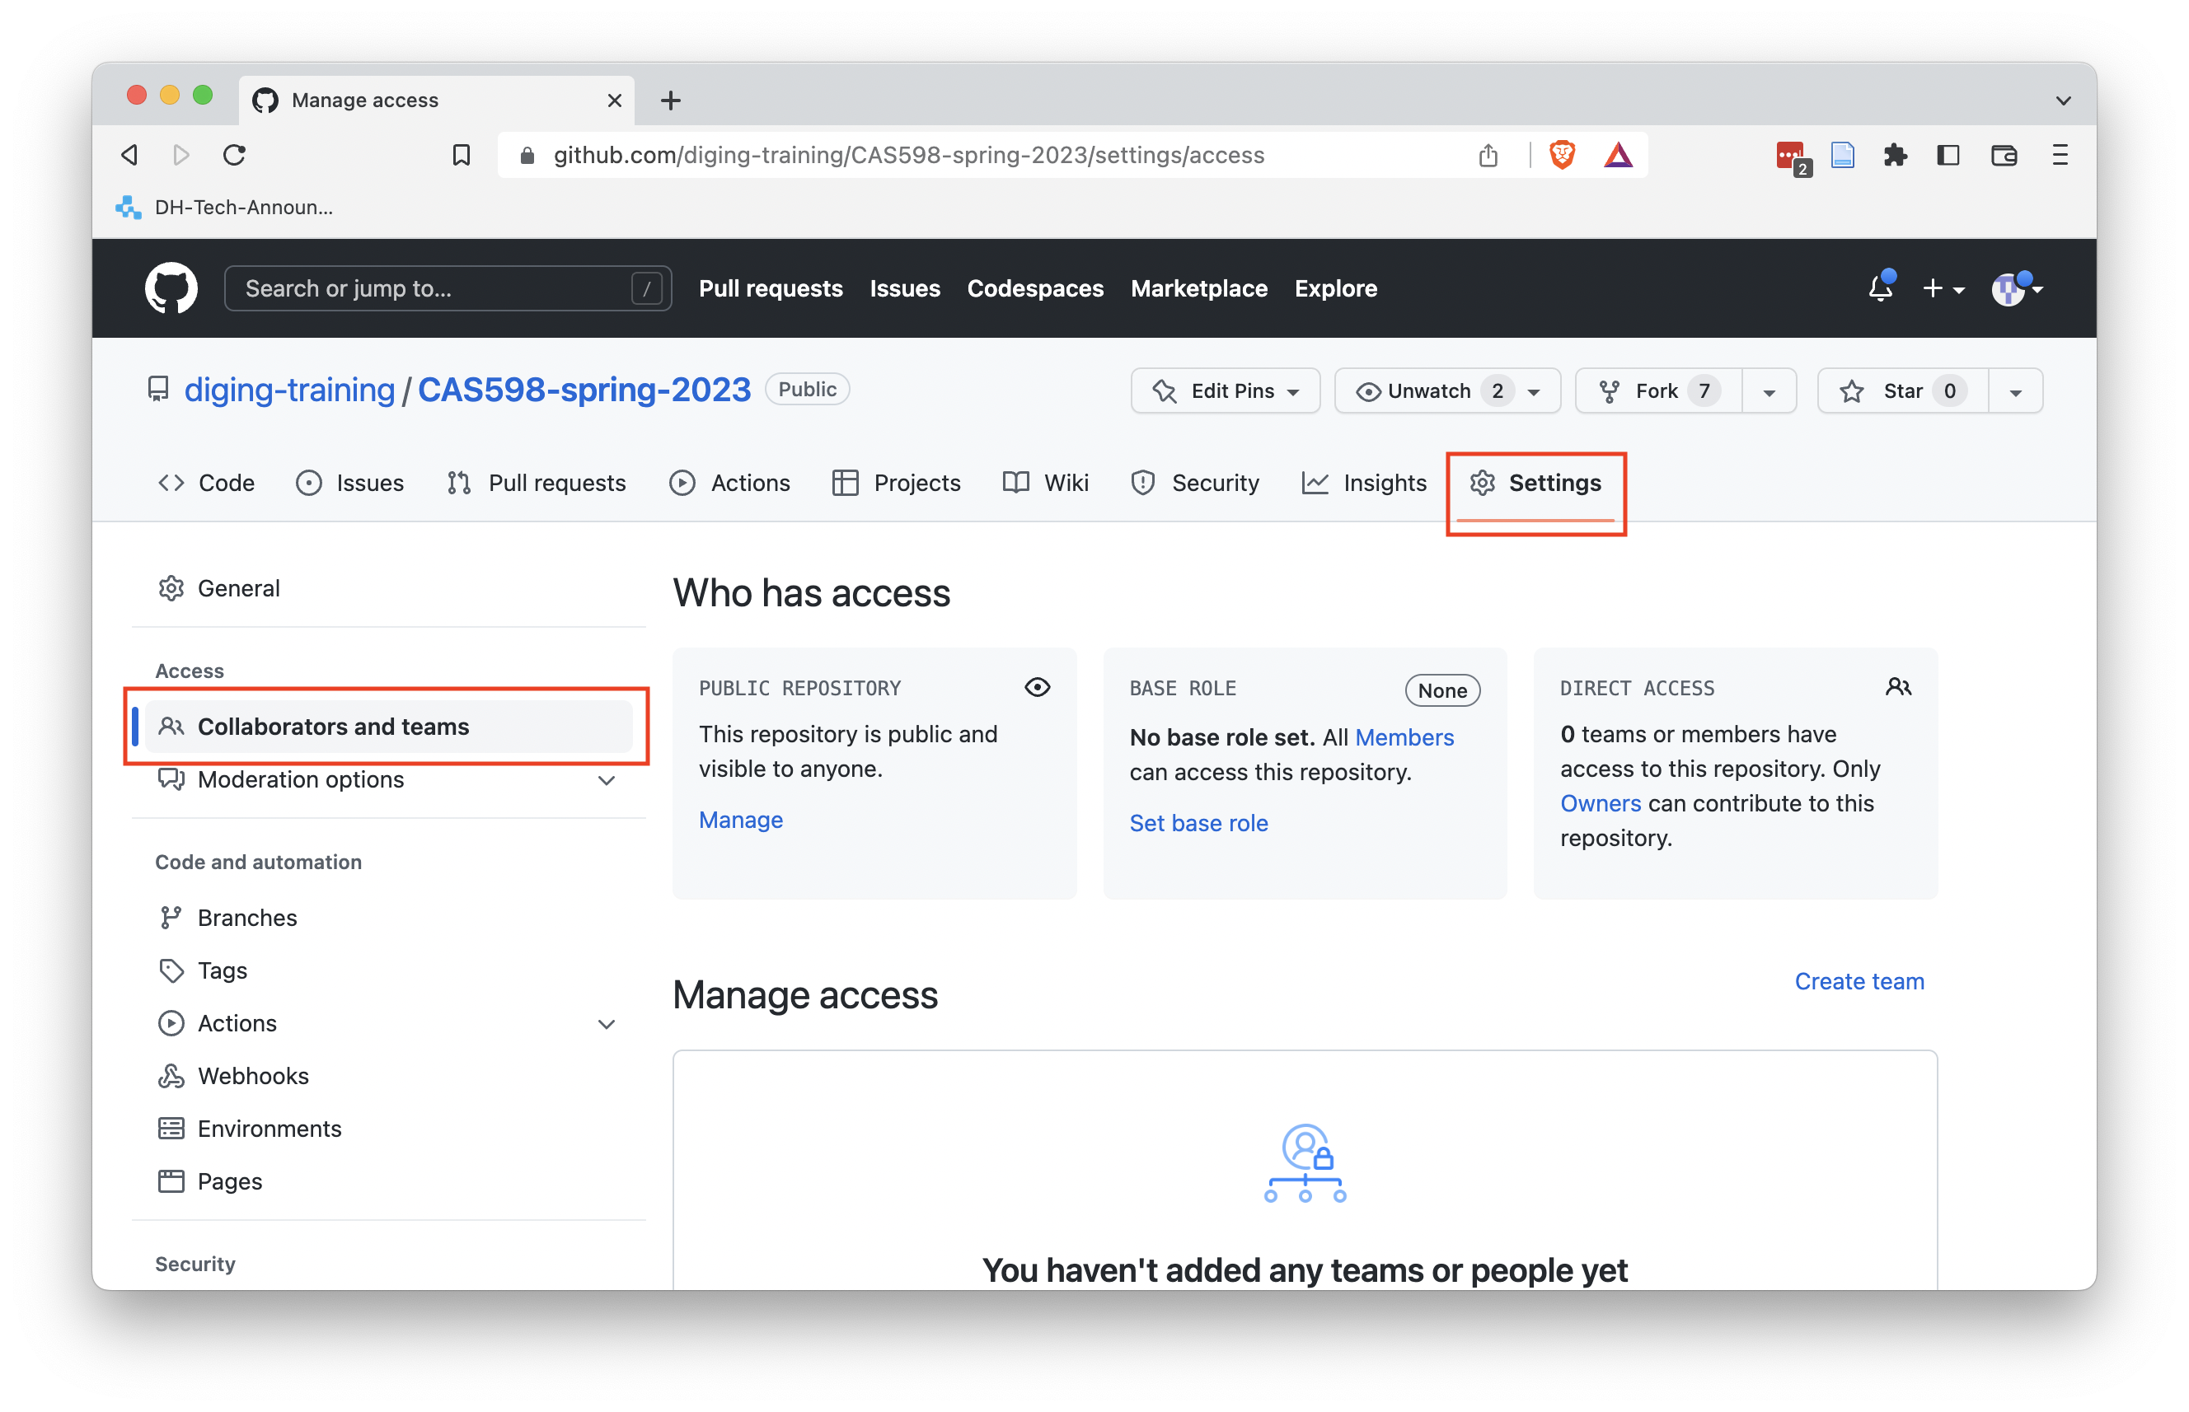Image resolution: width=2189 pixels, height=1412 pixels.
Task: Open the Brave Shields lion icon
Action: click(x=1562, y=155)
